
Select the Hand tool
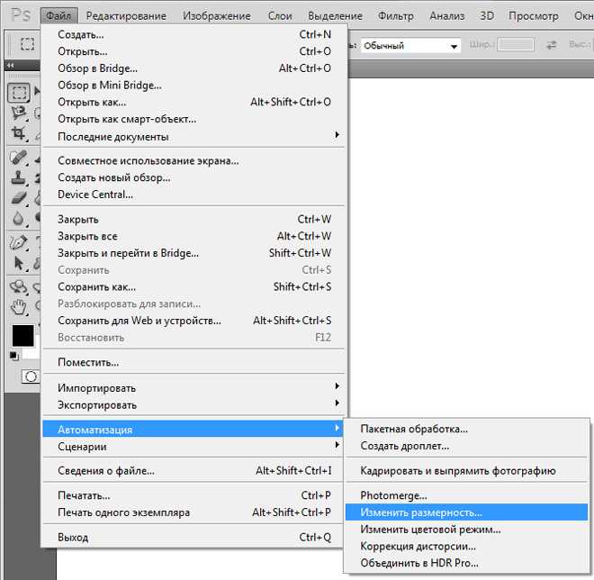(x=19, y=307)
